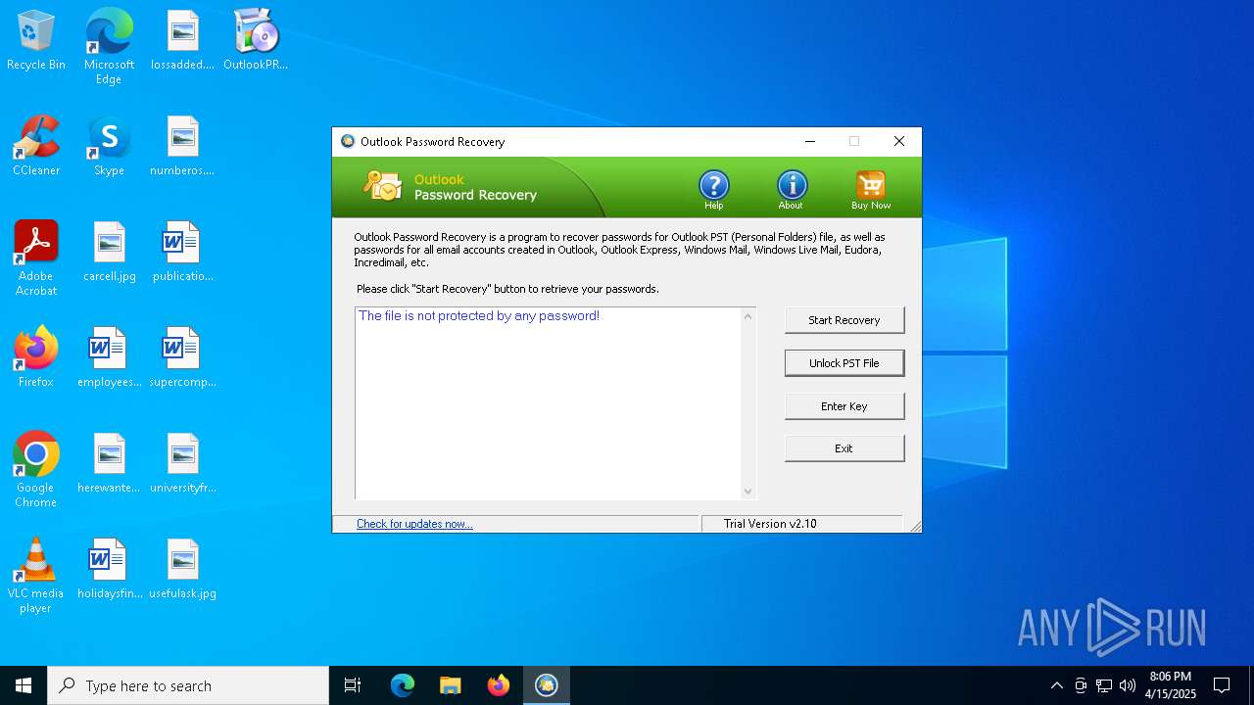Select the carcell.jpg file icon
1254x705 pixels.
tap(109, 253)
